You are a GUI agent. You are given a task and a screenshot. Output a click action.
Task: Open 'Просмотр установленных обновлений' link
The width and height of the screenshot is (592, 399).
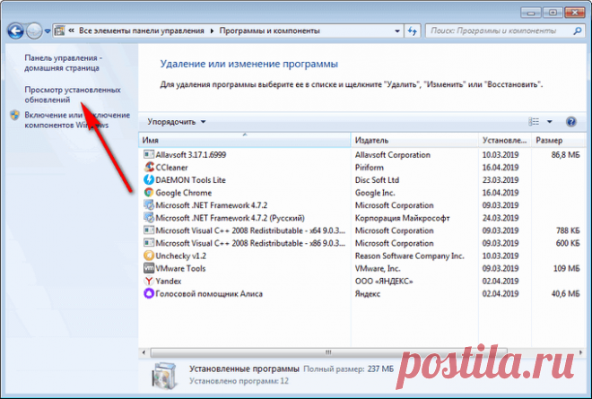tap(73, 95)
